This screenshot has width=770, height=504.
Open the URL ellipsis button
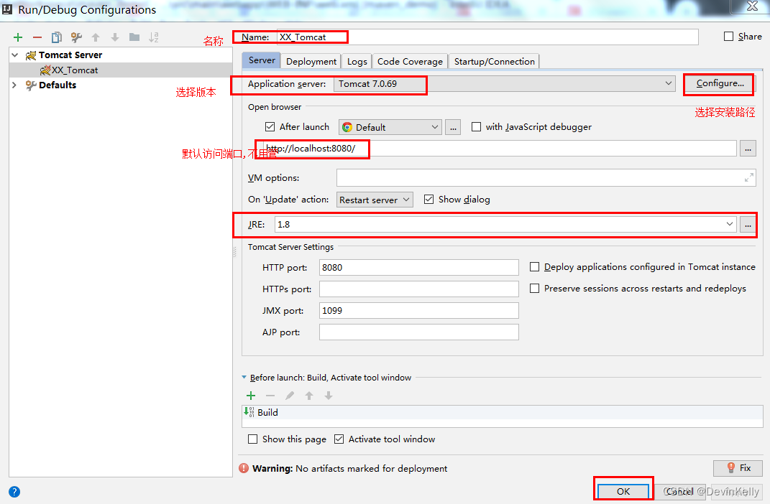(x=748, y=149)
